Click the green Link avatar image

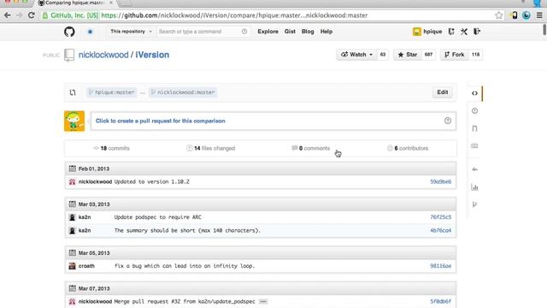click(74, 121)
